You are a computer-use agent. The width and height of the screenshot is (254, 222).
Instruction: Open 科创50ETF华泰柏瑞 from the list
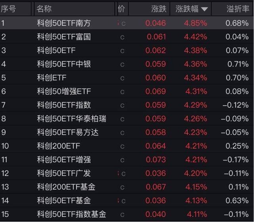(71, 119)
